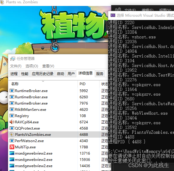Select the RtkBtManServ.exe process name
Viewport: 174px width, 171px height.
coord(30,110)
